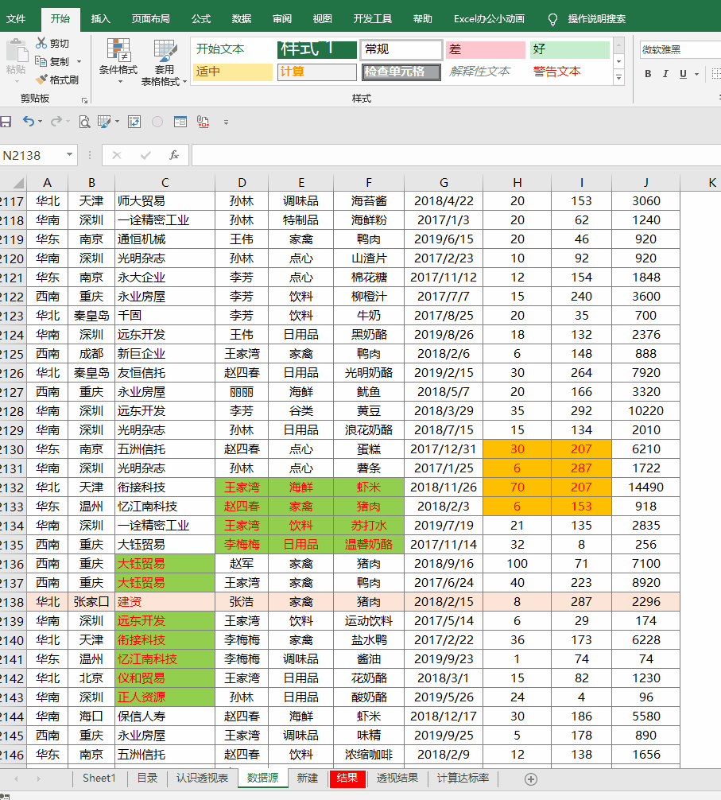
Task: Switch to the 公式 ribbon tab
Action: point(201,19)
